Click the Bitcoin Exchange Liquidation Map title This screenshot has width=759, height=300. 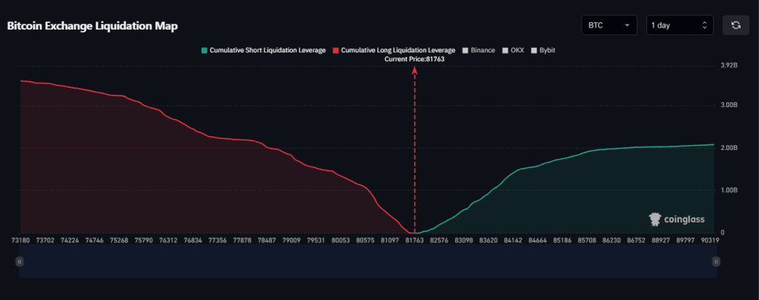pyautogui.click(x=93, y=26)
